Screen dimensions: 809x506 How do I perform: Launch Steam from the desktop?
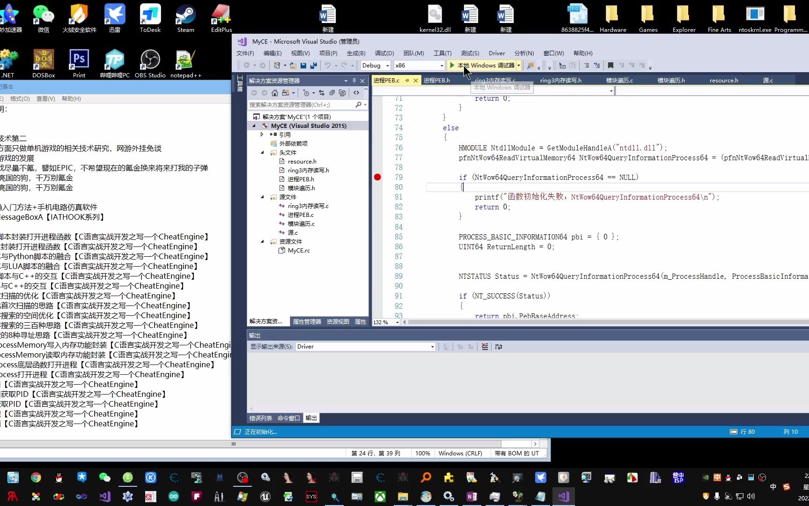pyautogui.click(x=185, y=18)
